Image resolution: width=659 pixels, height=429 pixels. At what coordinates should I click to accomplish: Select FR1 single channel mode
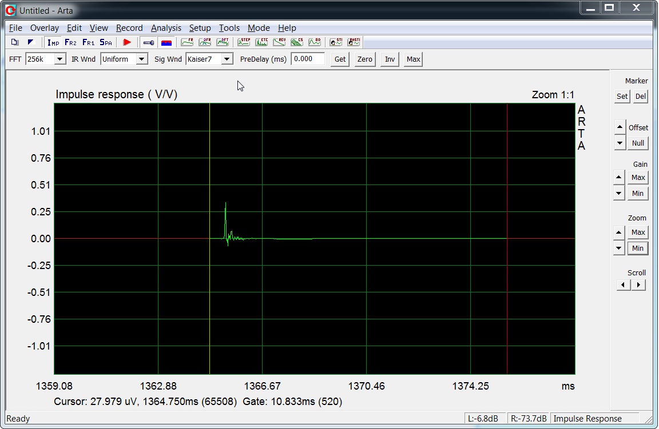pyautogui.click(x=88, y=42)
